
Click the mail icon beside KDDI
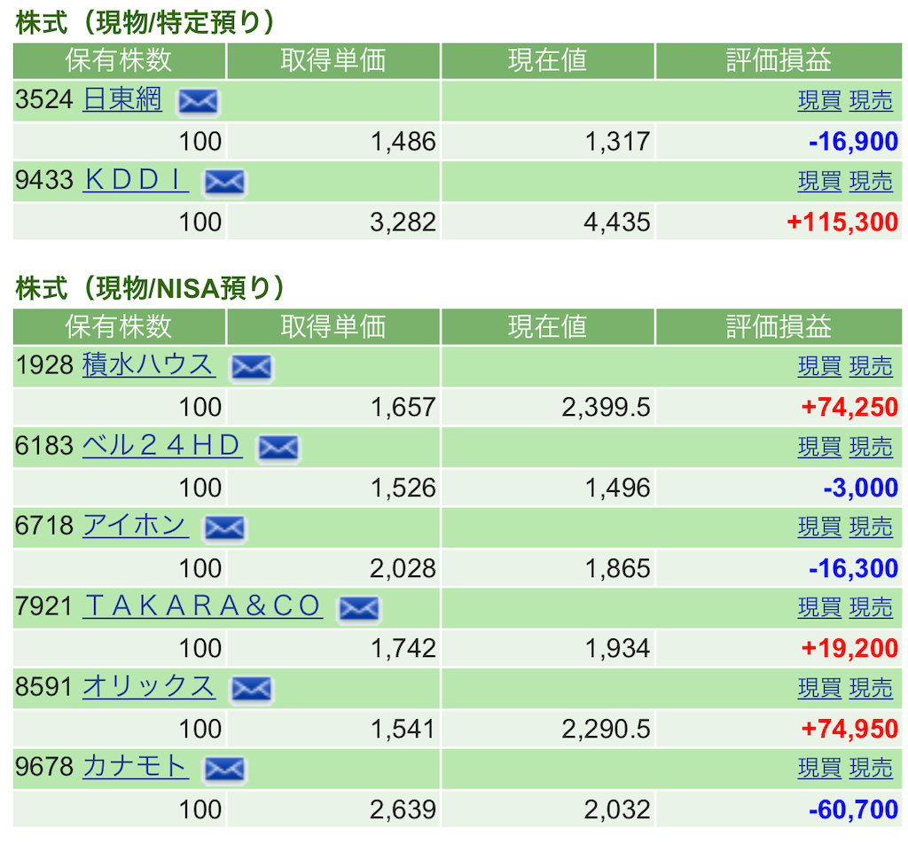224,183
